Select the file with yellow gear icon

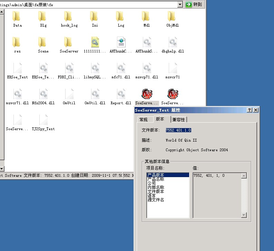click(95, 42)
